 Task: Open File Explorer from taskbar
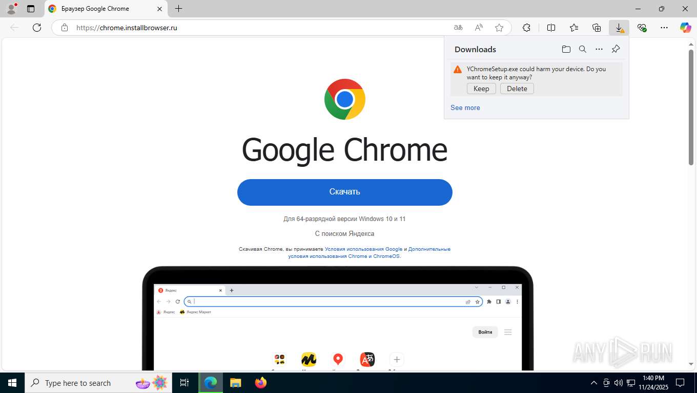click(x=236, y=383)
